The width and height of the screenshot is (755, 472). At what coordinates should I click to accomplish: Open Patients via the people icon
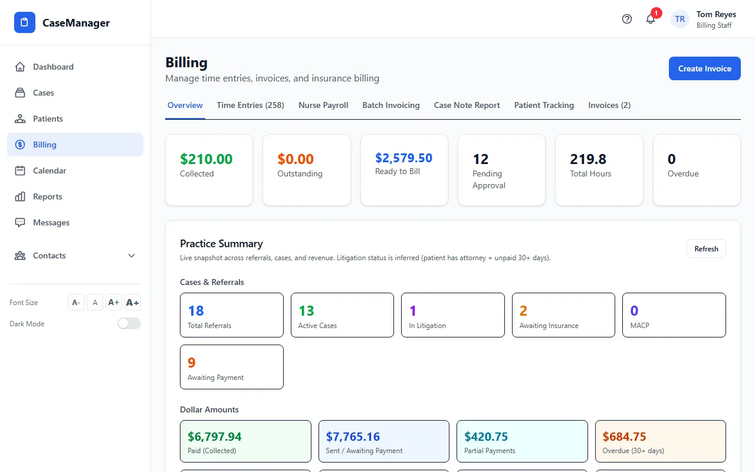pos(20,119)
